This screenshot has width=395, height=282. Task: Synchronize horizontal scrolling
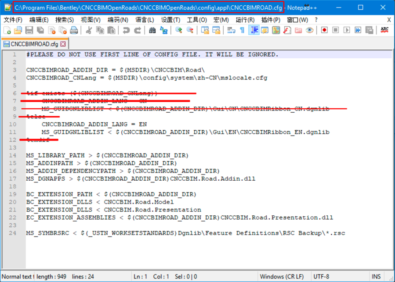pos(216,30)
